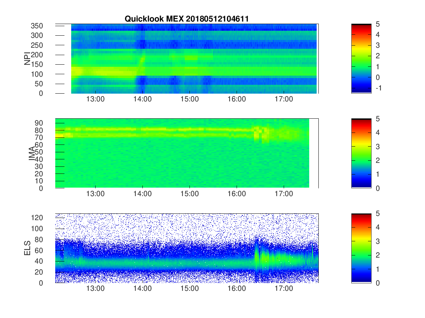This screenshot has width=425, height=318.
Task: Click the 16:00 time tick under IMA panel
Action: coord(237,194)
